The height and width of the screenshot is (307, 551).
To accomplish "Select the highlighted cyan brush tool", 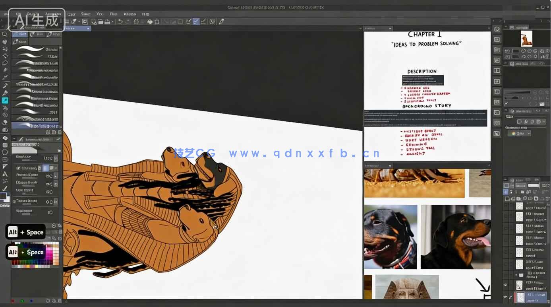I will [5, 101].
